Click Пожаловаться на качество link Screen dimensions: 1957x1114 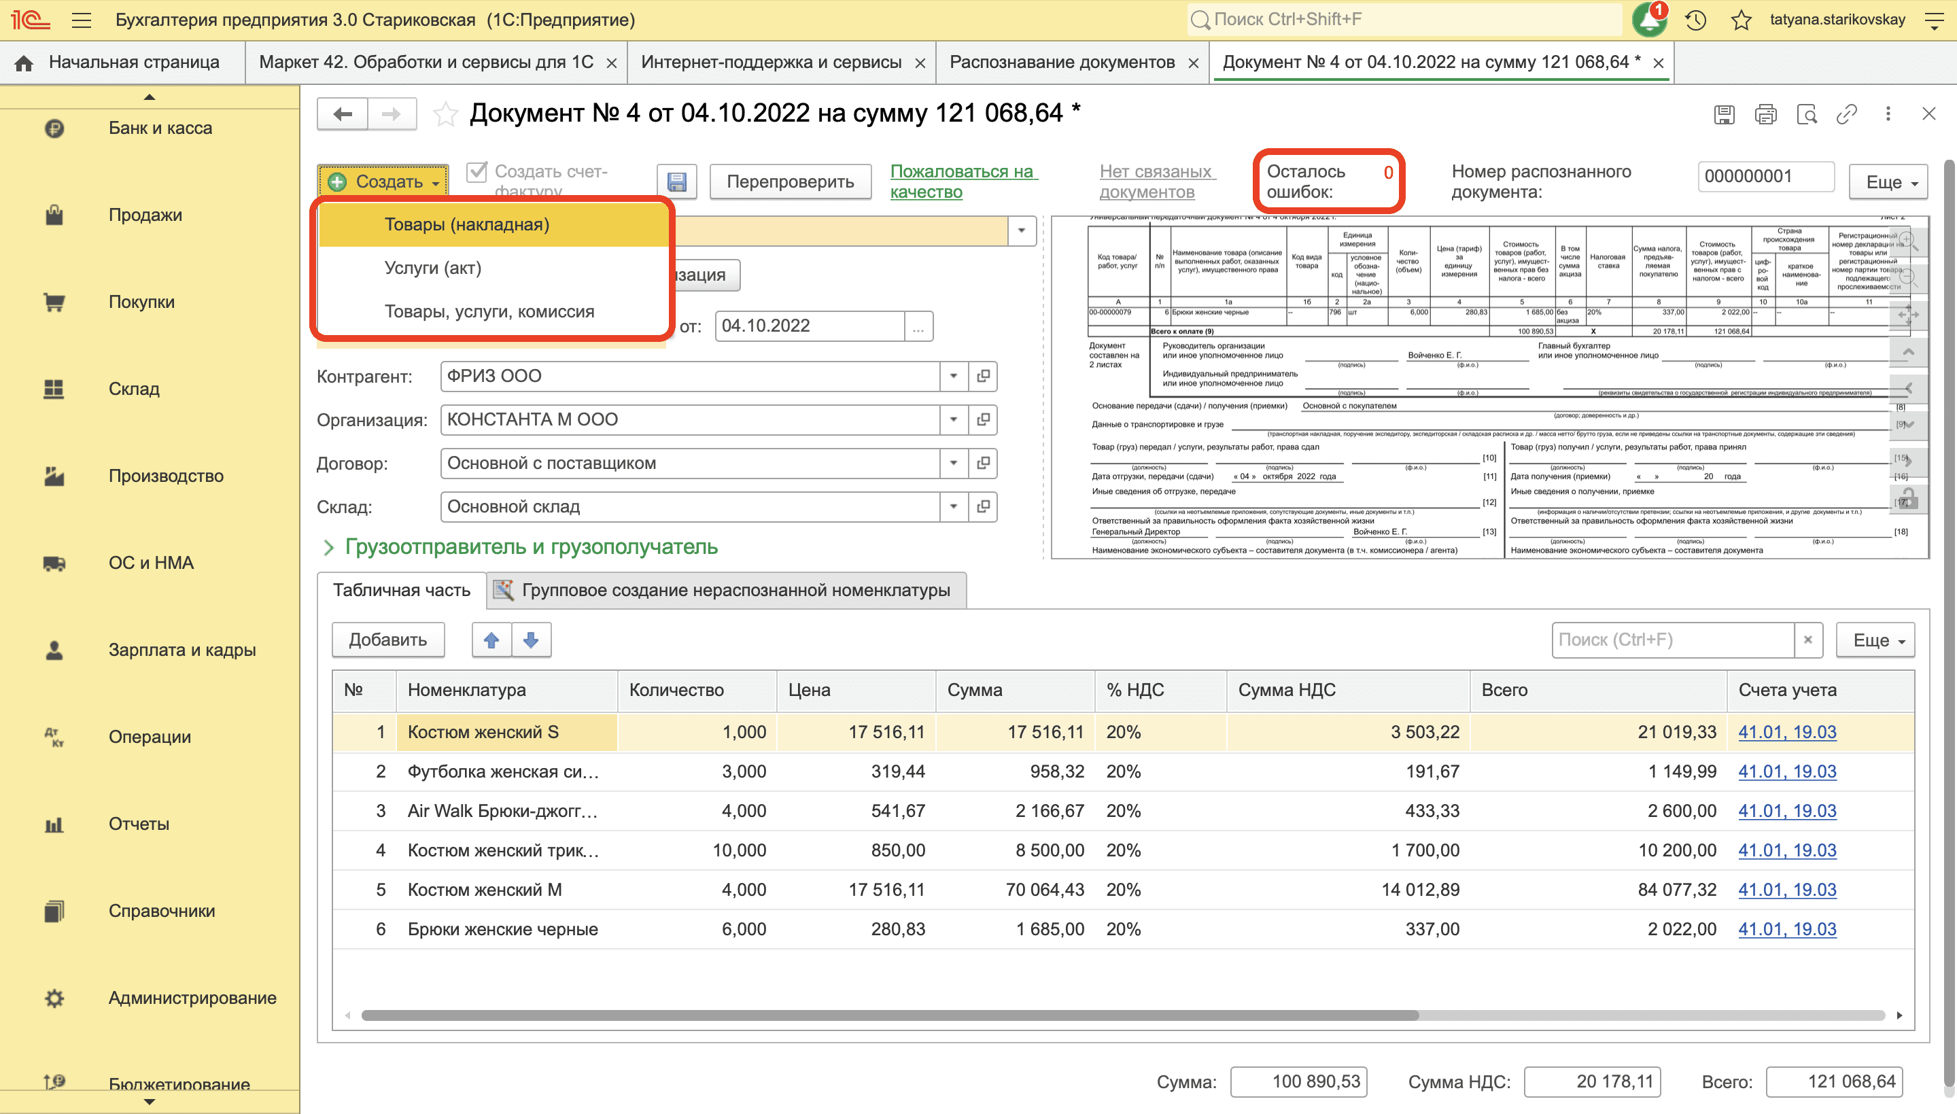coord(963,182)
